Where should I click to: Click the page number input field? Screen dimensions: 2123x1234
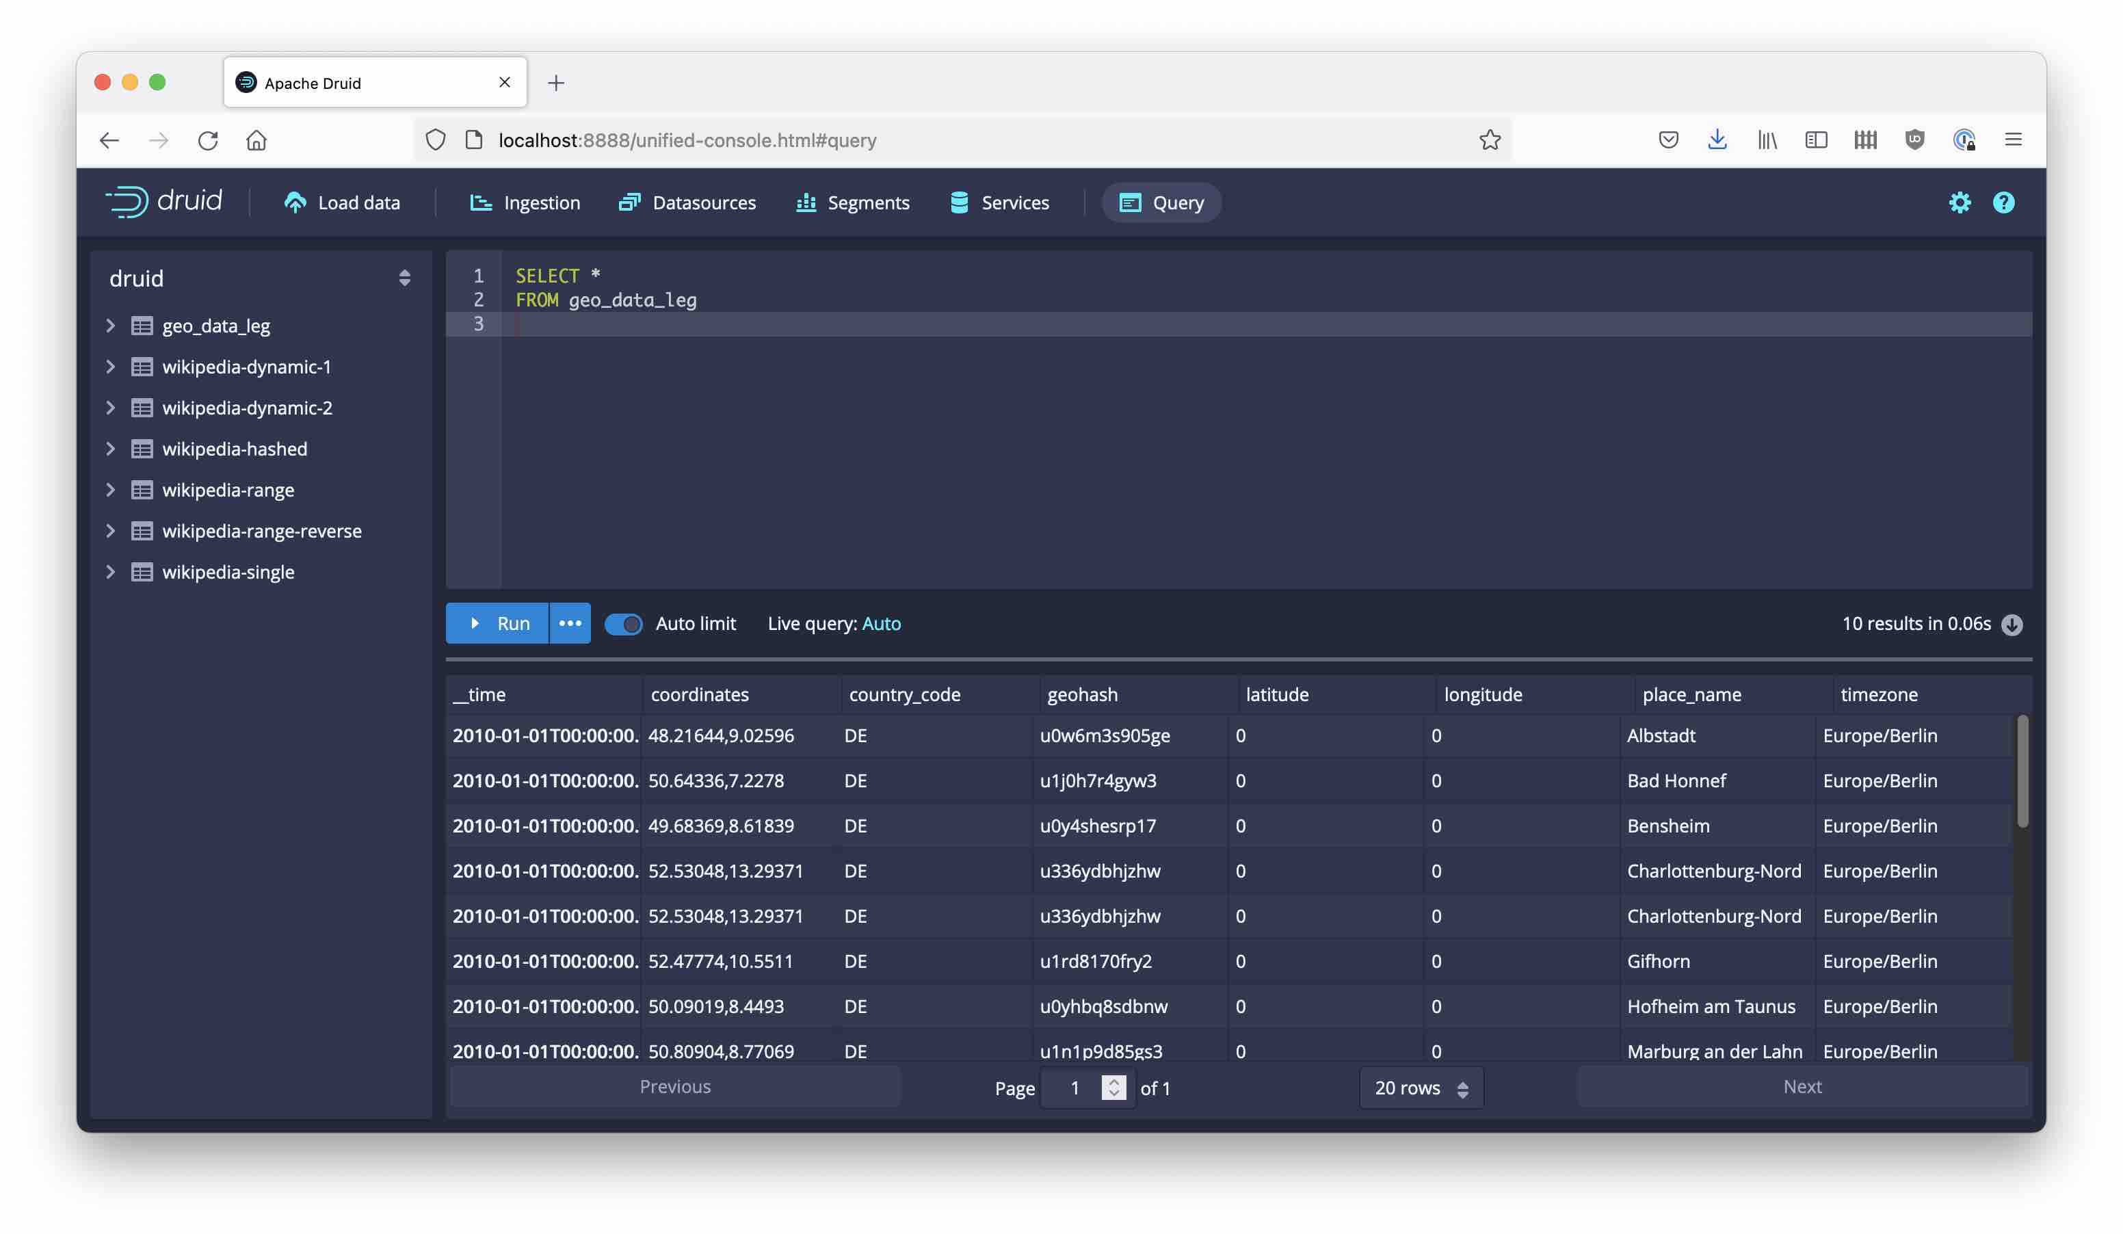(x=1073, y=1088)
